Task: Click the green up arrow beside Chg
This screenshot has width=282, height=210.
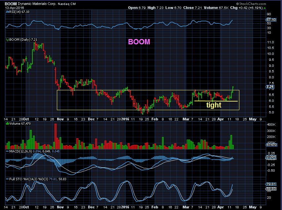Action: 264,8
